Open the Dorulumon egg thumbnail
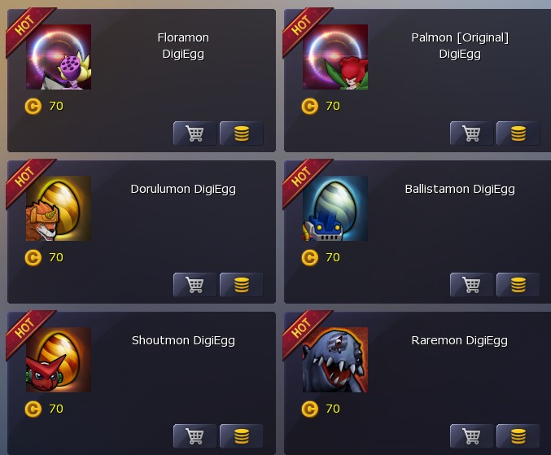The width and height of the screenshot is (551, 455). 59,208
